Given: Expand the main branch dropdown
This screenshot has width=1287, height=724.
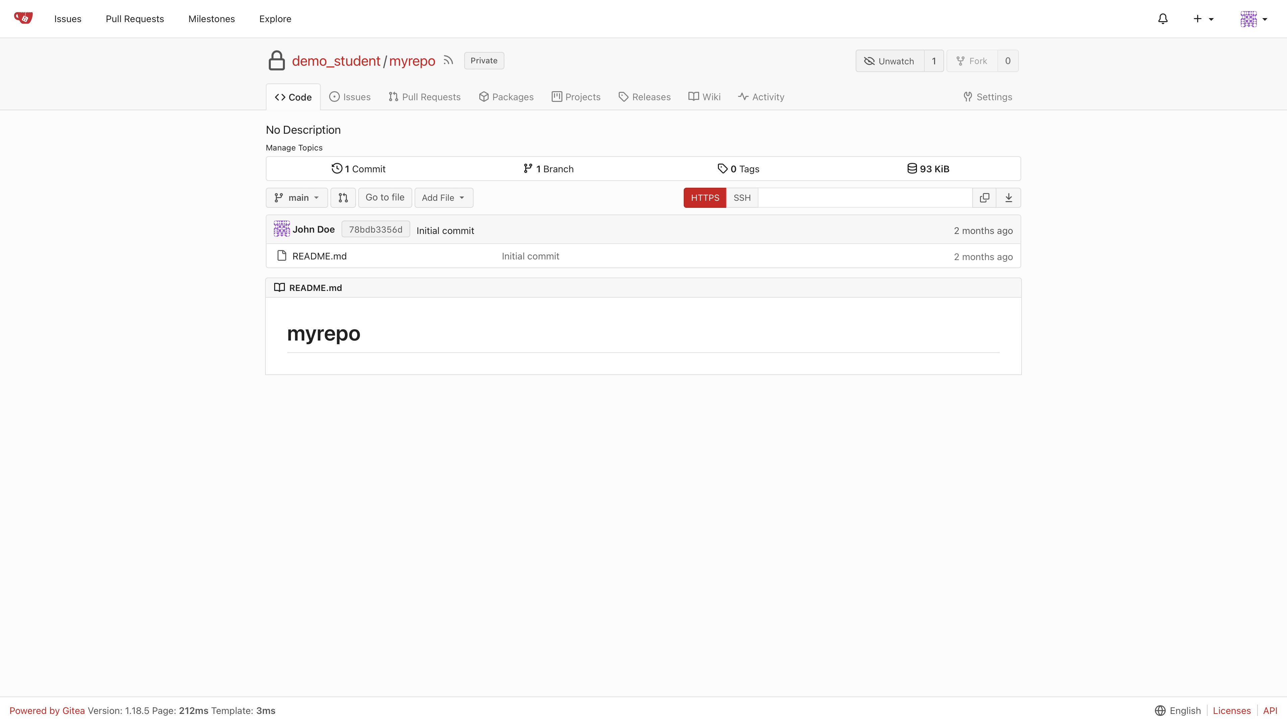Looking at the screenshot, I should [x=297, y=198].
